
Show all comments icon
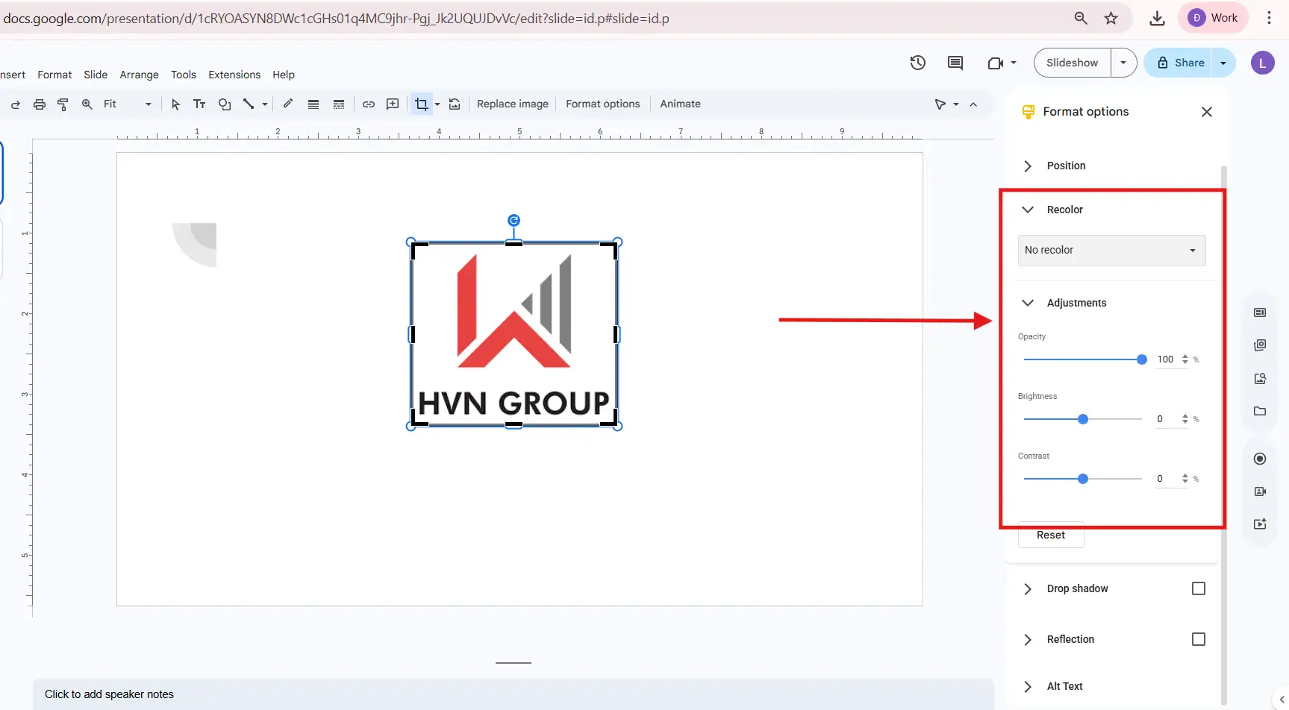point(955,63)
